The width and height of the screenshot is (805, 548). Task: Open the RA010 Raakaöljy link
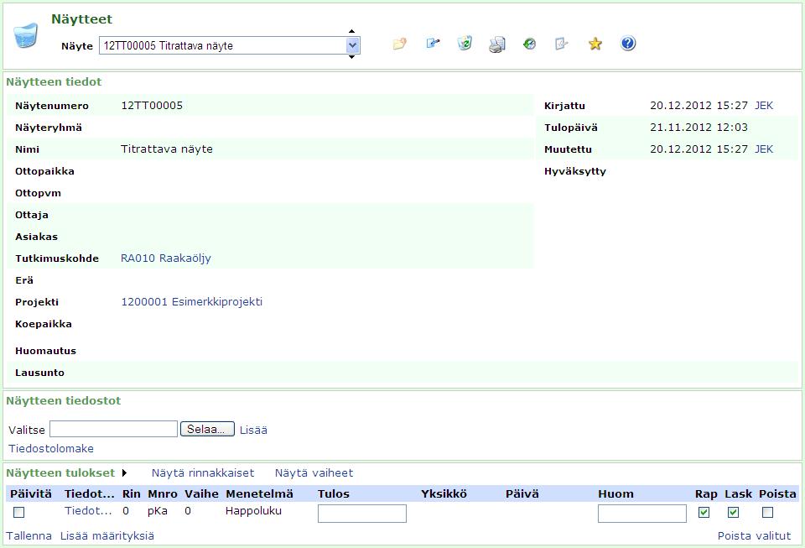(166, 258)
